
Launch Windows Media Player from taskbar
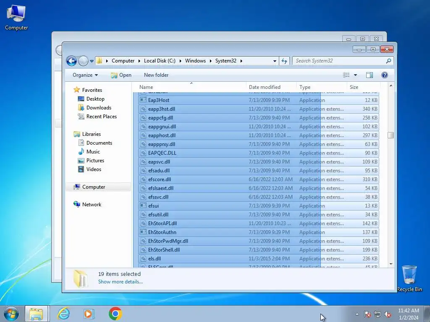pyautogui.click(x=89, y=314)
